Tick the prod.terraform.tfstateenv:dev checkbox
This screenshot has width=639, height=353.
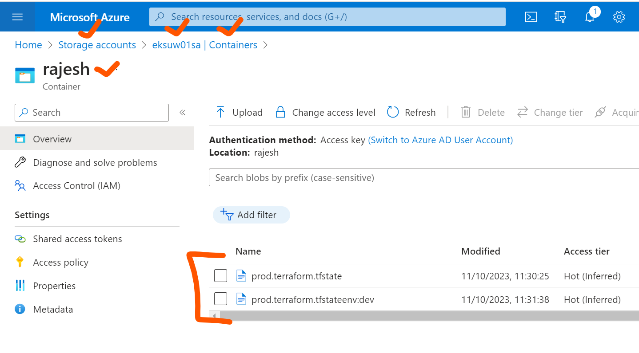point(220,299)
